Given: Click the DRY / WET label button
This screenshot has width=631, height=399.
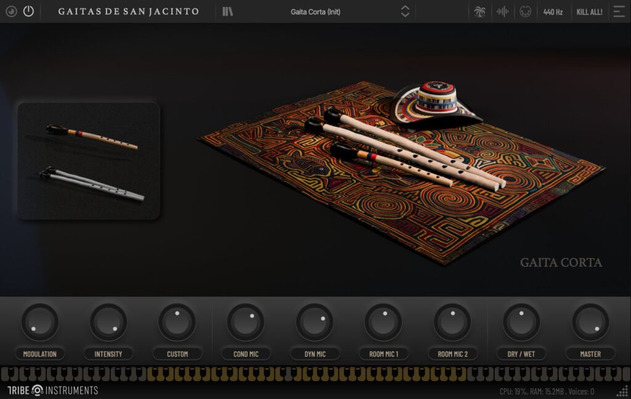Looking at the screenshot, I should tap(521, 354).
